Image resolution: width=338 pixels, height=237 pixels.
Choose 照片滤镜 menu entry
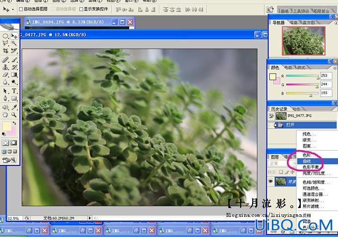click(x=317, y=207)
